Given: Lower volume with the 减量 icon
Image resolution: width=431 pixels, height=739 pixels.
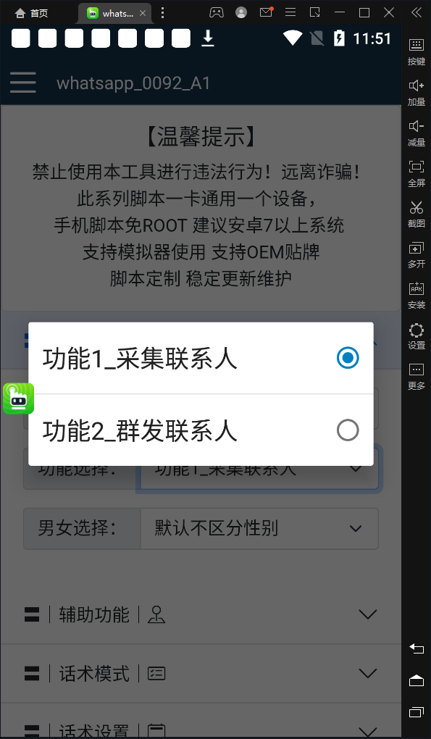Looking at the screenshot, I should (x=417, y=133).
